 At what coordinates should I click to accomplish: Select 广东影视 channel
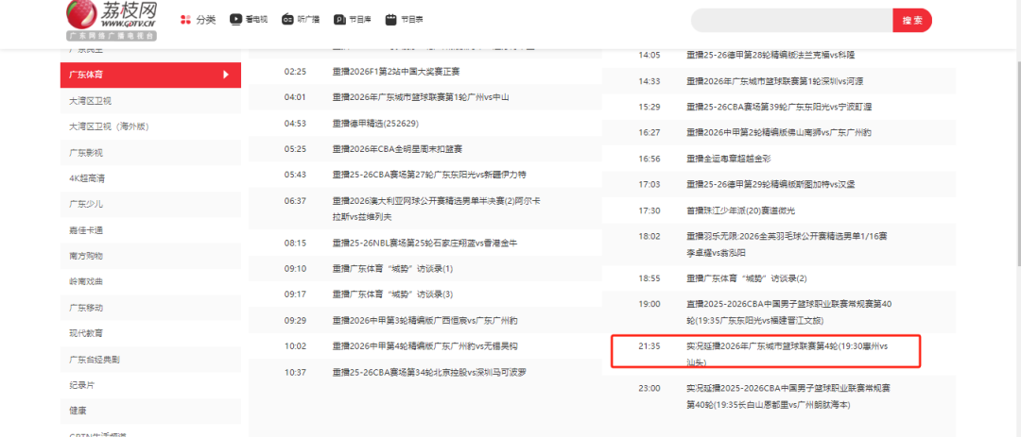(x=150, y=152)
